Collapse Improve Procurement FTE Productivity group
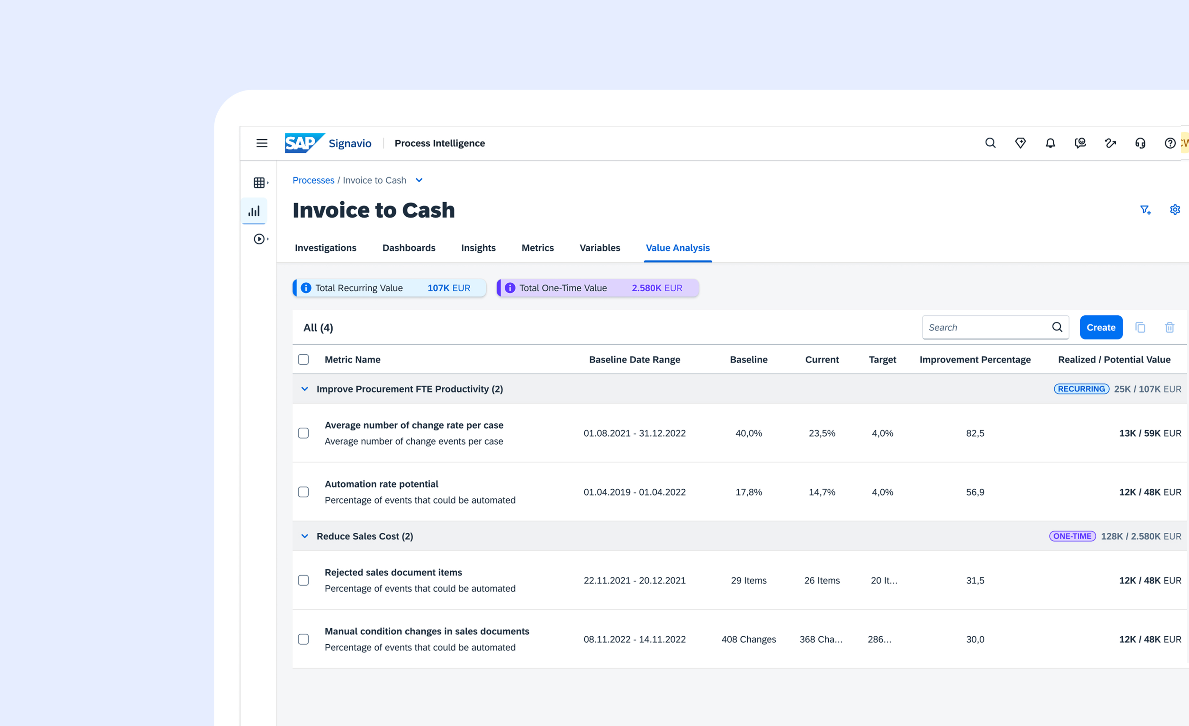1189x726 pixels. click(304, 389)
